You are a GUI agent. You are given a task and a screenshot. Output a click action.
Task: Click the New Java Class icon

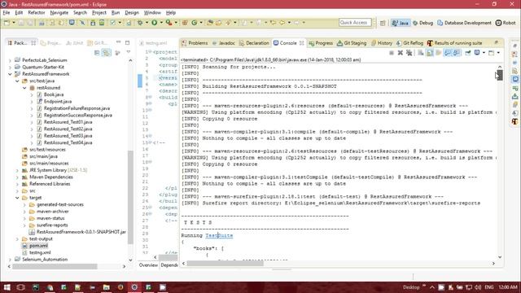pyautogui.click(x=195, y=23)
